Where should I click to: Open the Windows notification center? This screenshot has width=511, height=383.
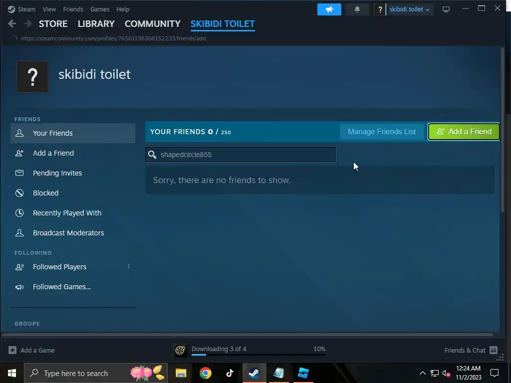pos(495,373)
